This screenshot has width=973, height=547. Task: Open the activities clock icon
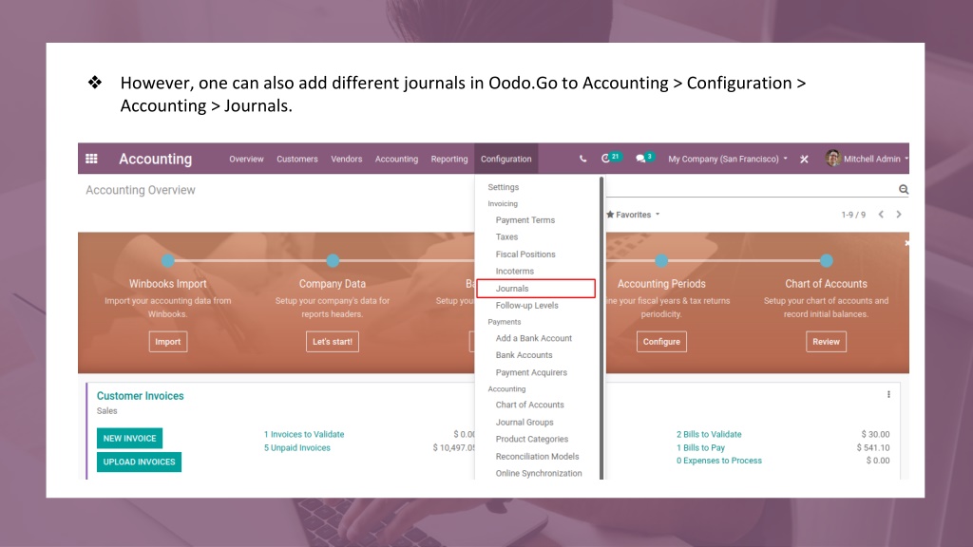tap(605, 159)
